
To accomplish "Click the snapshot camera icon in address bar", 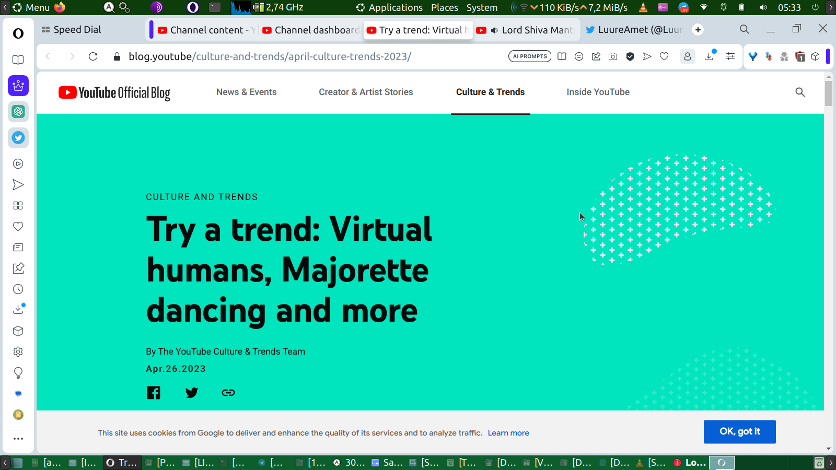I will coord(613,56).
